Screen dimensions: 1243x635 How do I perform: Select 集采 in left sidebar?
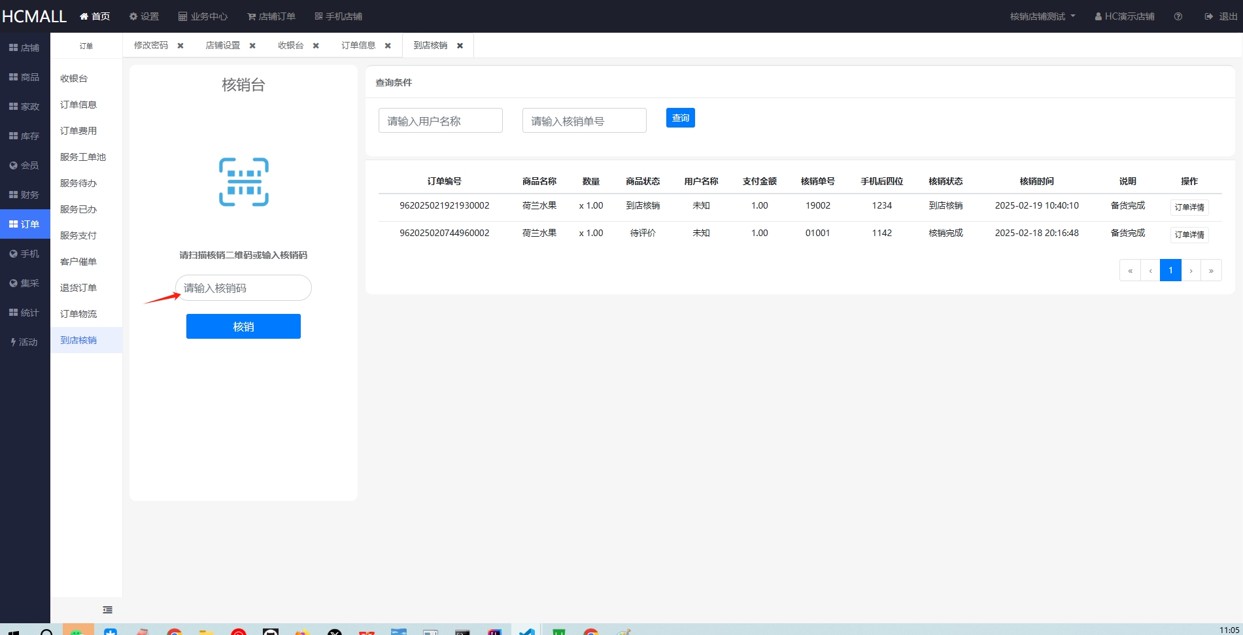pos(25,283)
